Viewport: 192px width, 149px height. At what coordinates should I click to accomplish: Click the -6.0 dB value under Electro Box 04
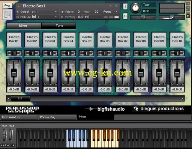[x=68, y=89]
